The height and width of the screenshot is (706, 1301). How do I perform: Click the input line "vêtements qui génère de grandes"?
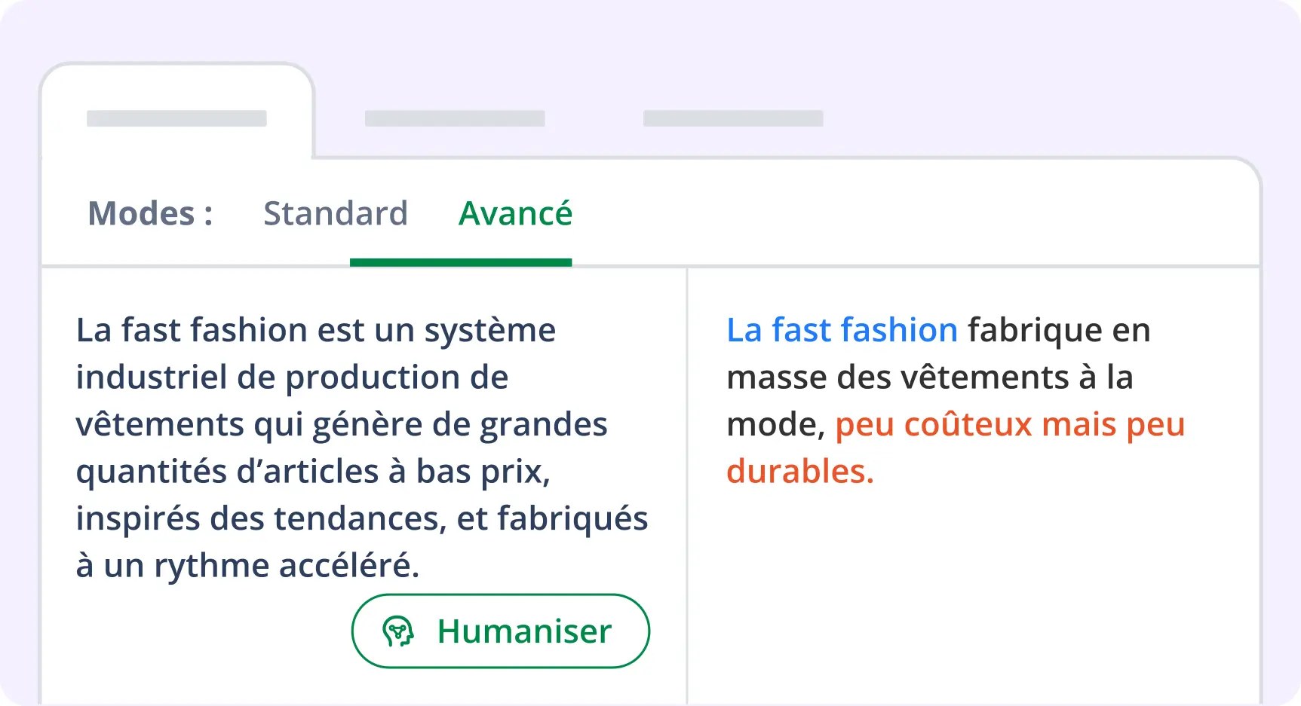pos(342,424)
